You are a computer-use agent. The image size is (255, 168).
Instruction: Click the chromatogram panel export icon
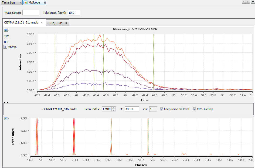click(x=6, y=30)
